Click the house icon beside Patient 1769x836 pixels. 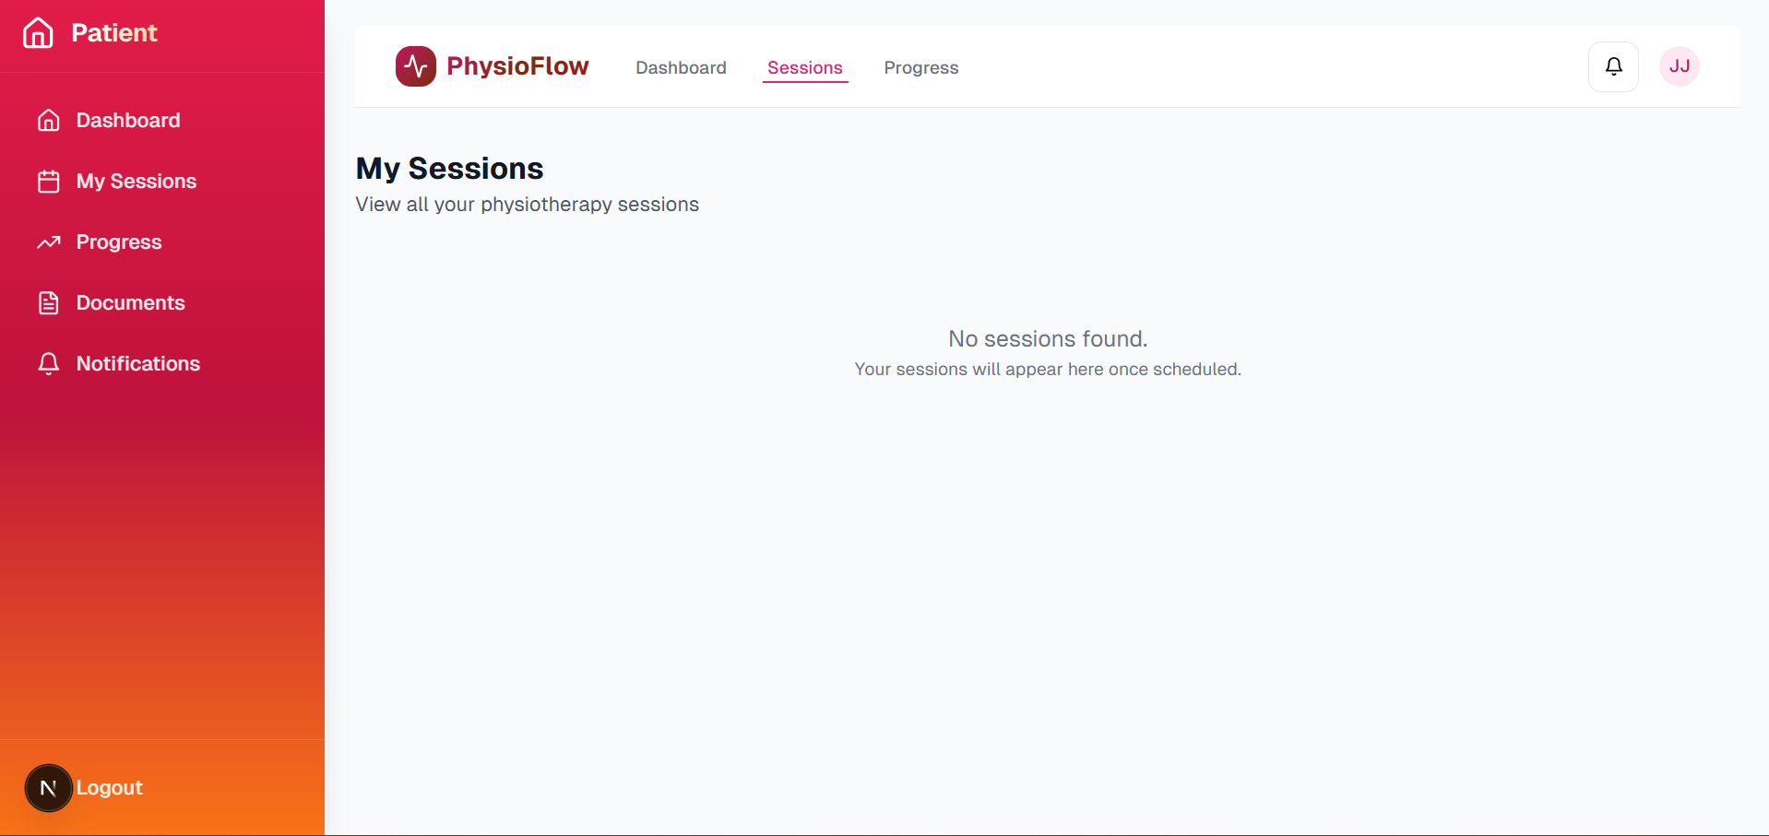[38, 32]
